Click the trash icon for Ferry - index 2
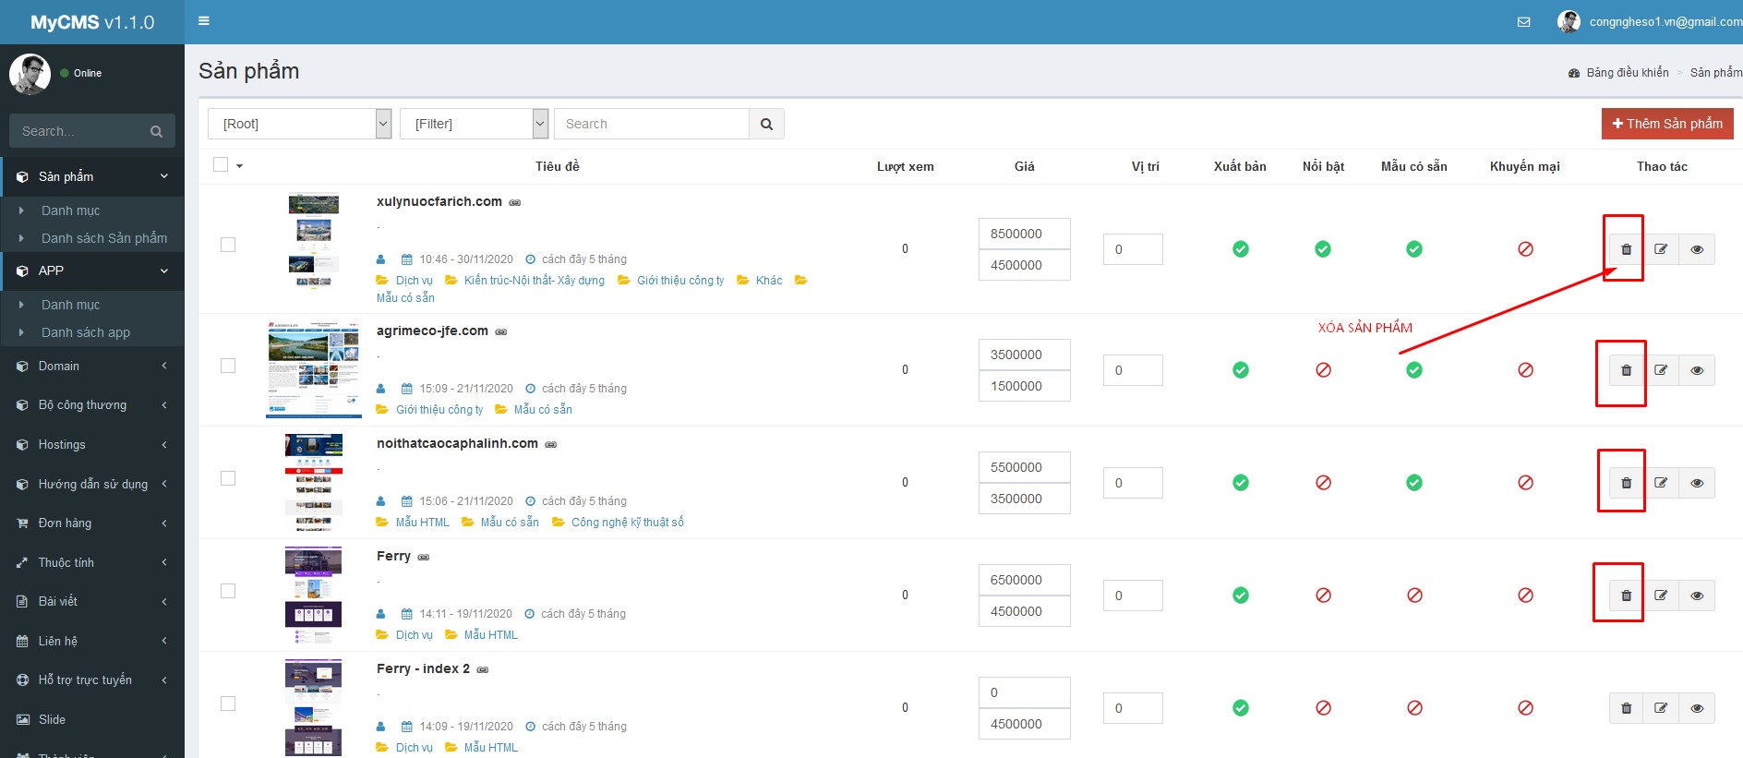Screen dimensions: 1743x758 [1626, 708]
